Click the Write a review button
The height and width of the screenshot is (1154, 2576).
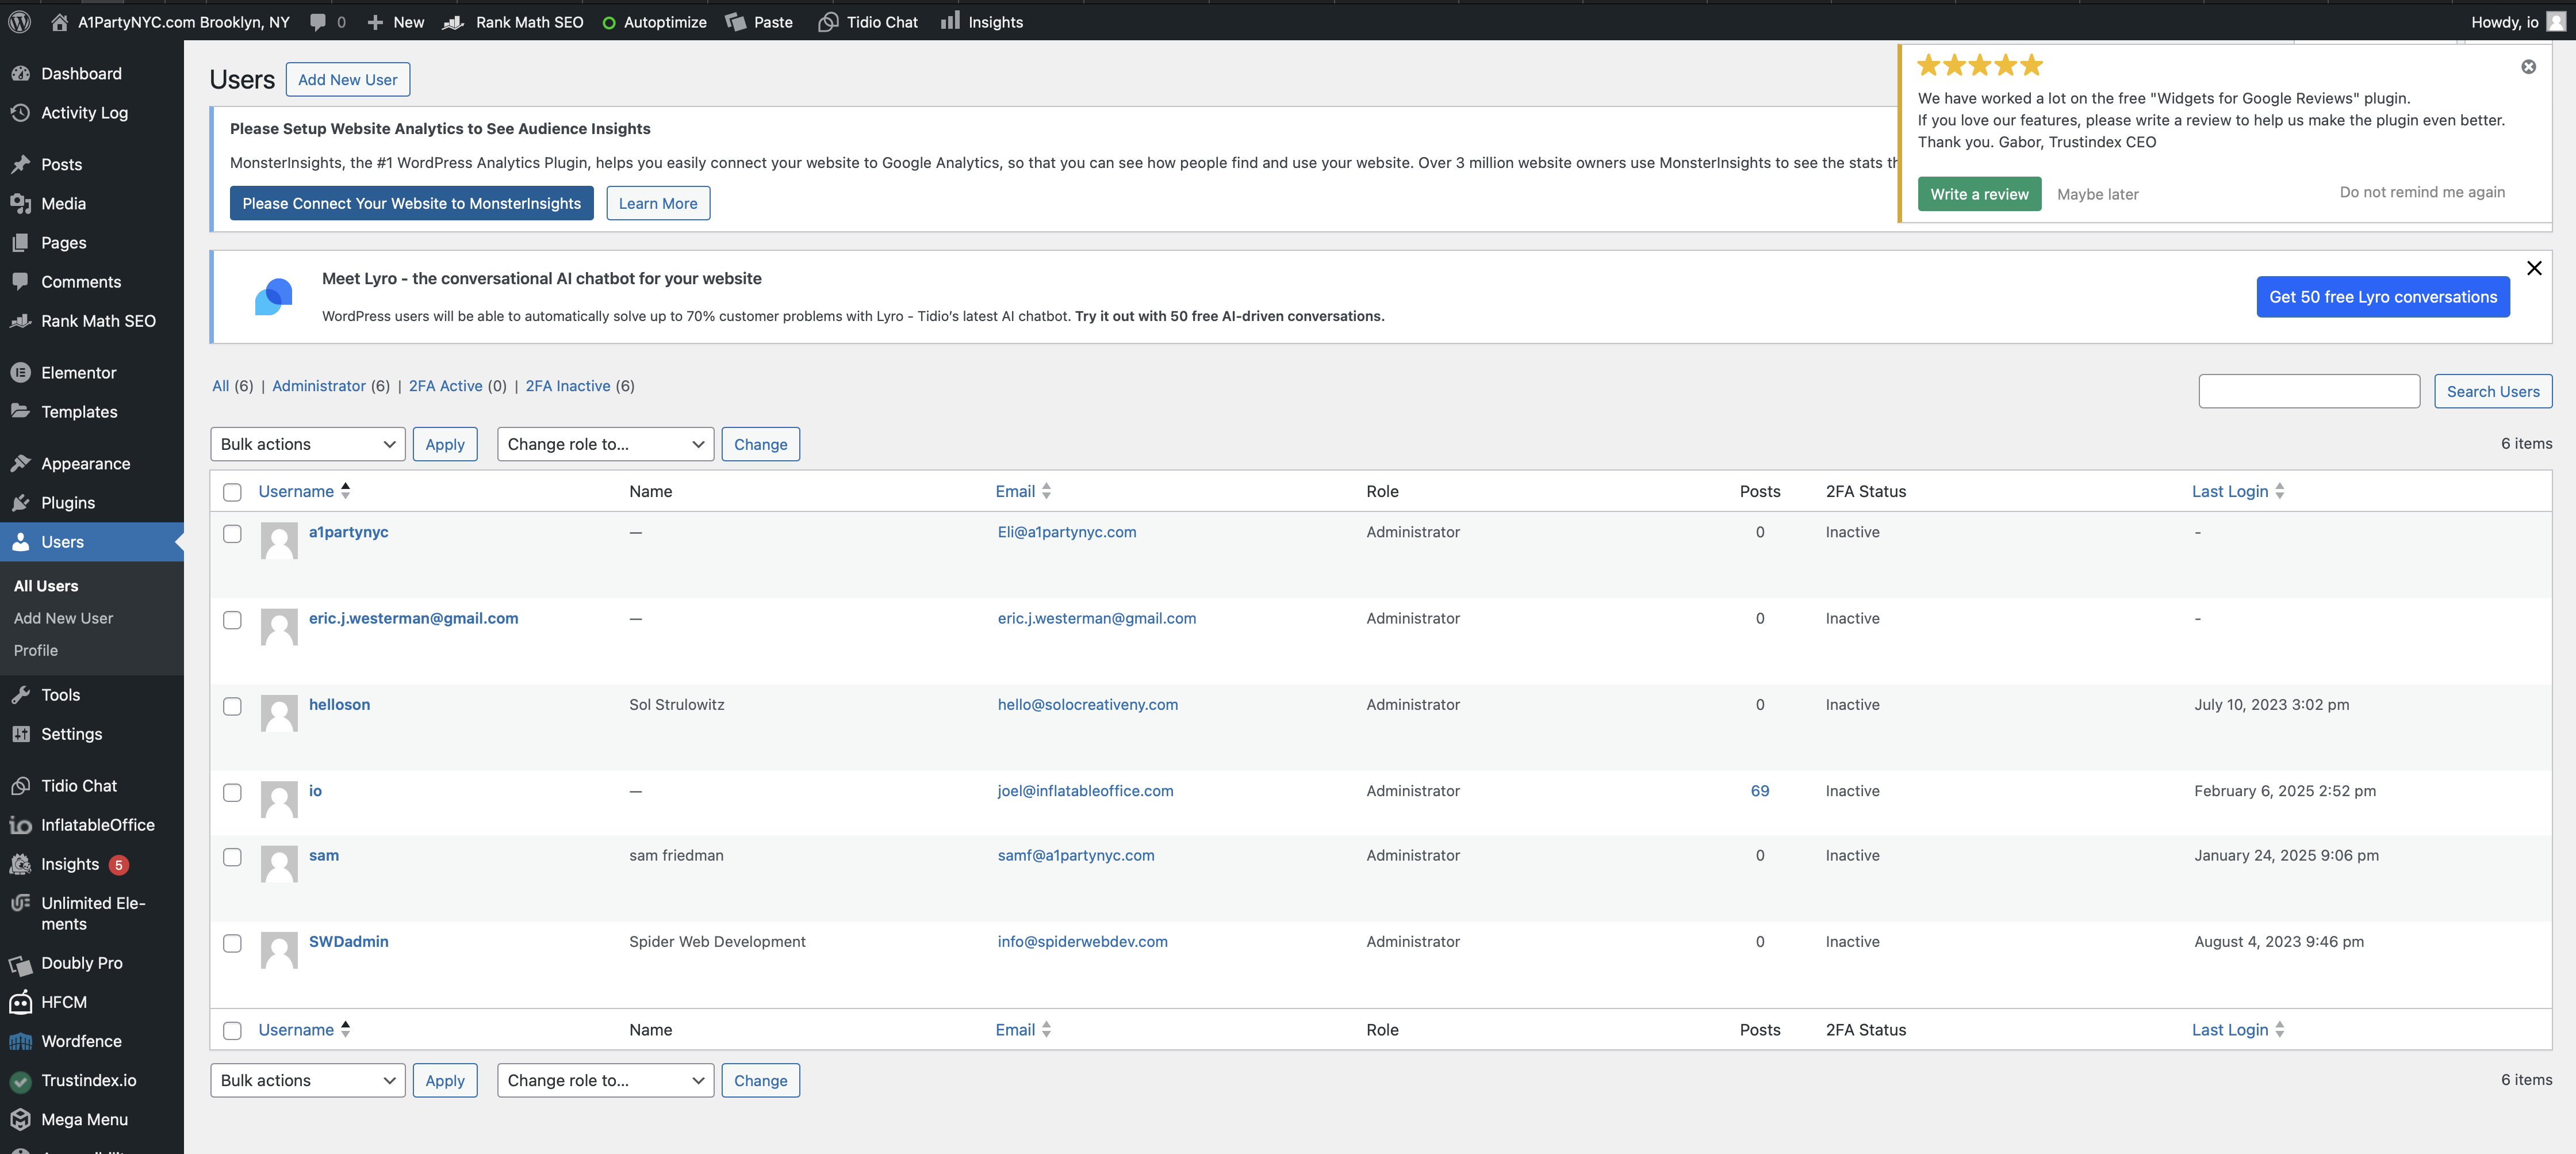[1978, 194]
